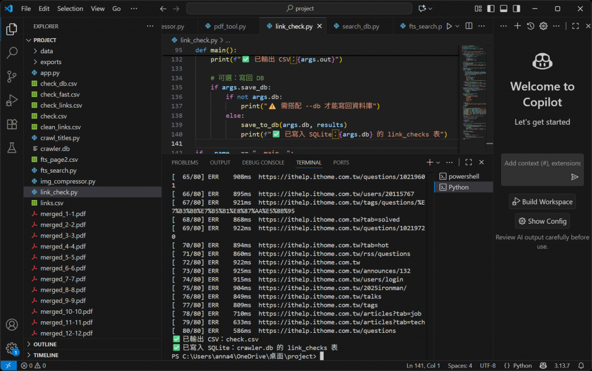Switch to the DEBUG CONSOLE panel tab
The image size is (592, 371).
point(263,163)
